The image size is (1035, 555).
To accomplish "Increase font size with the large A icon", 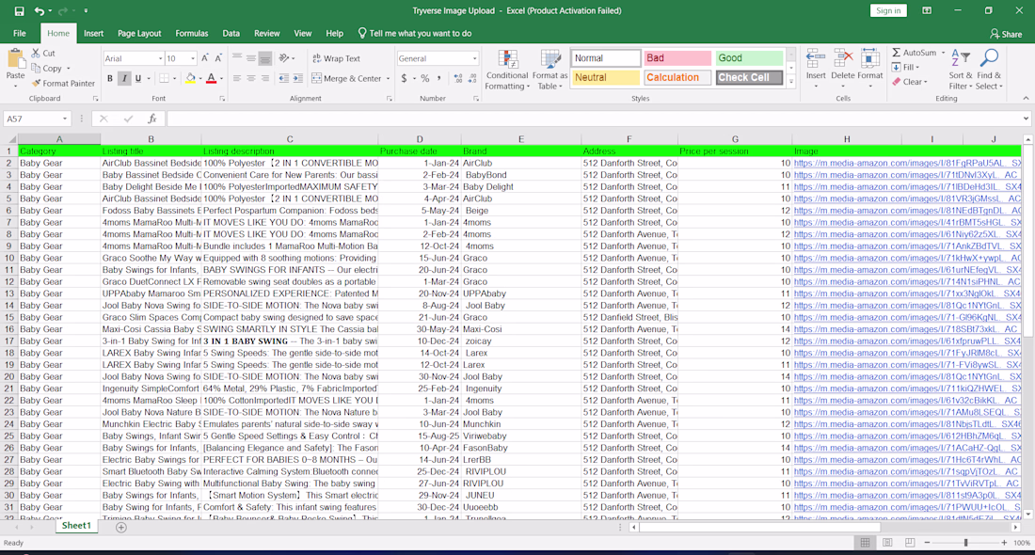I will pos(204,58).
